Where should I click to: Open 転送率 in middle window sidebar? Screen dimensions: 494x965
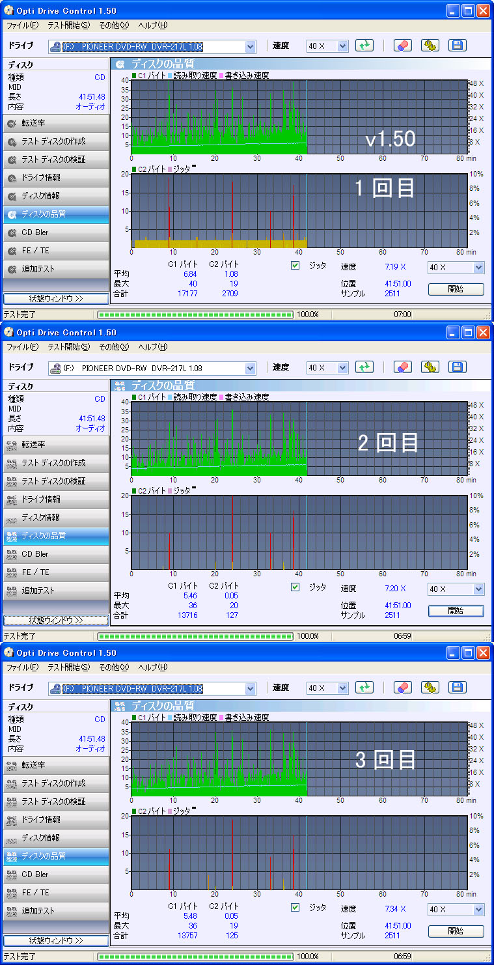pos(56,445)
